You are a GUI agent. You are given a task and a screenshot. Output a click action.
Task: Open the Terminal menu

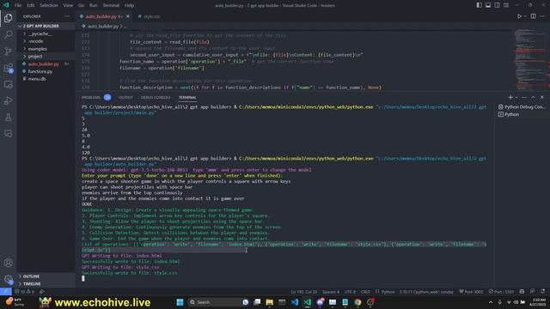click(111, 5)
